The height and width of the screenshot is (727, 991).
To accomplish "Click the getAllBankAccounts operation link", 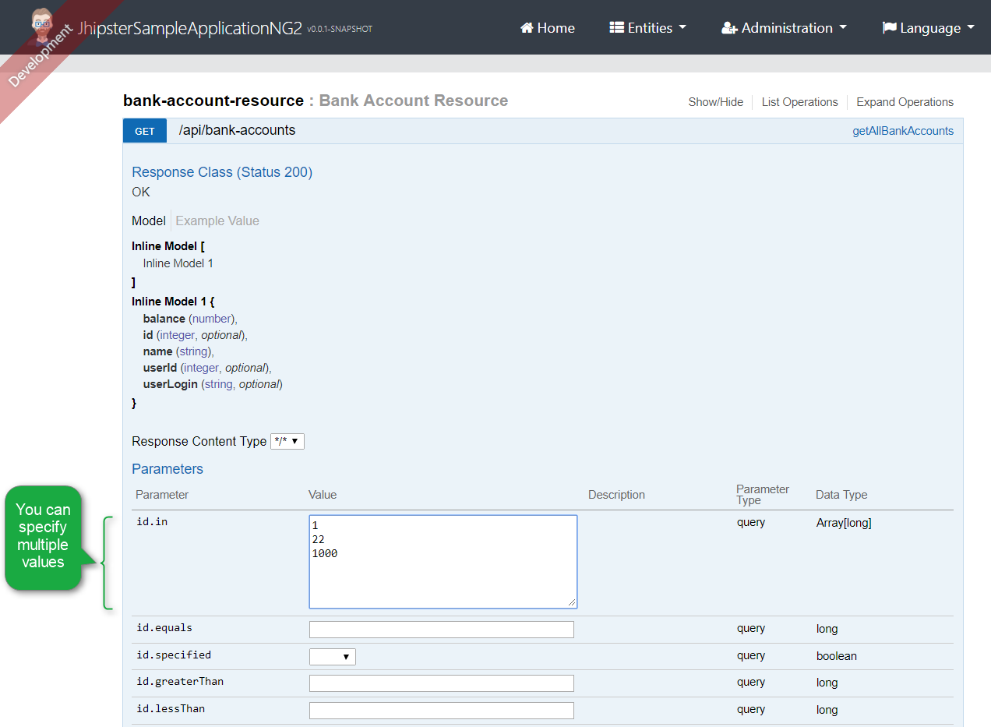I will [x=902, y=131].
